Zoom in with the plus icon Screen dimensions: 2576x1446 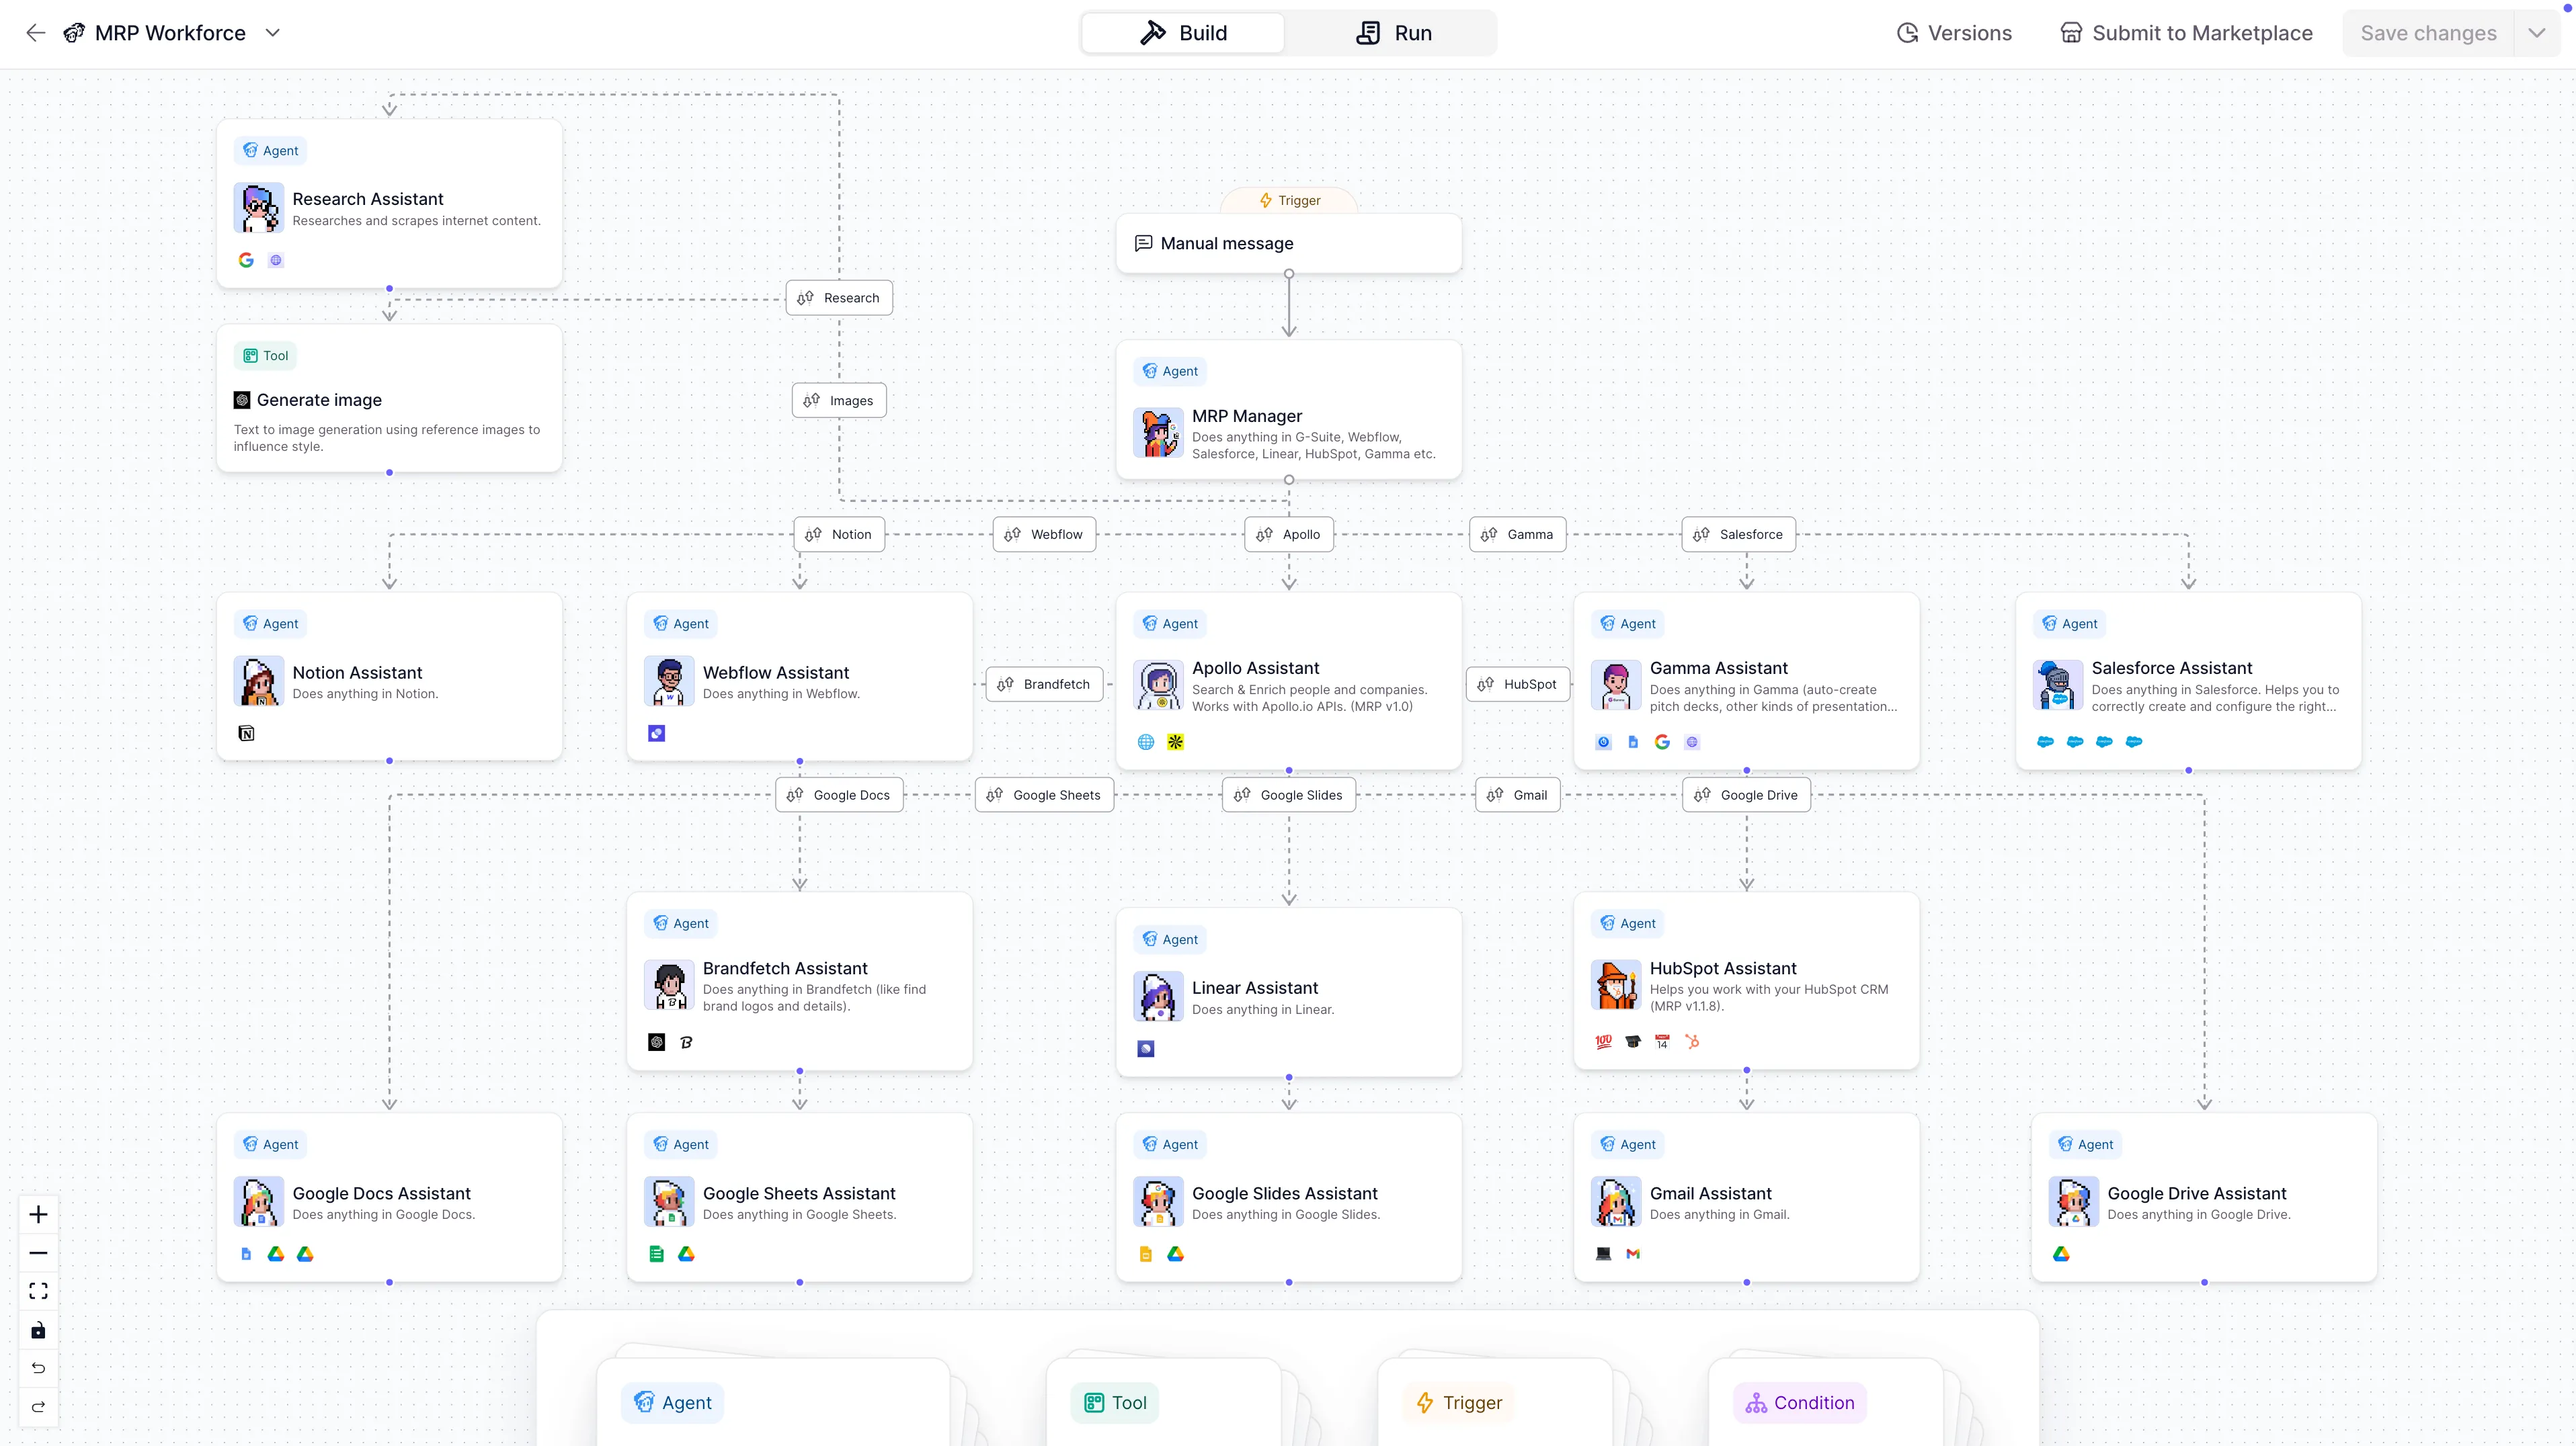click(38, 1214)
